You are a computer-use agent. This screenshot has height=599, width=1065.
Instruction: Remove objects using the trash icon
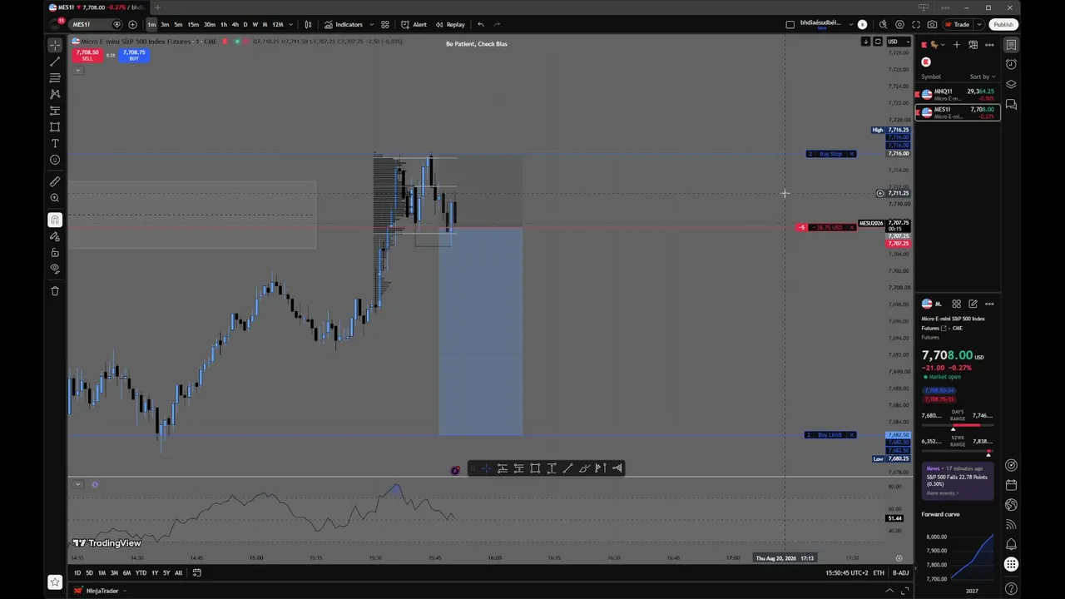point(55,290)
